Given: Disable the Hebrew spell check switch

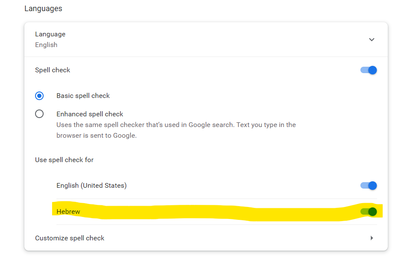Looking at the screenshot, I should coord(369,211).
